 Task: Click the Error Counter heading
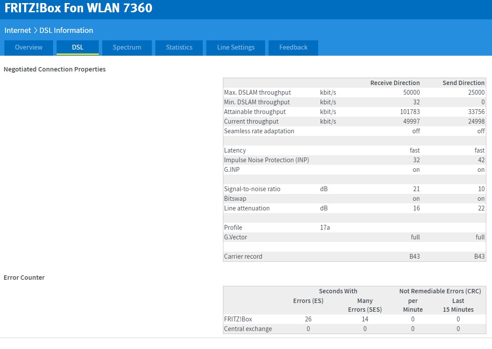coord(24,278)
